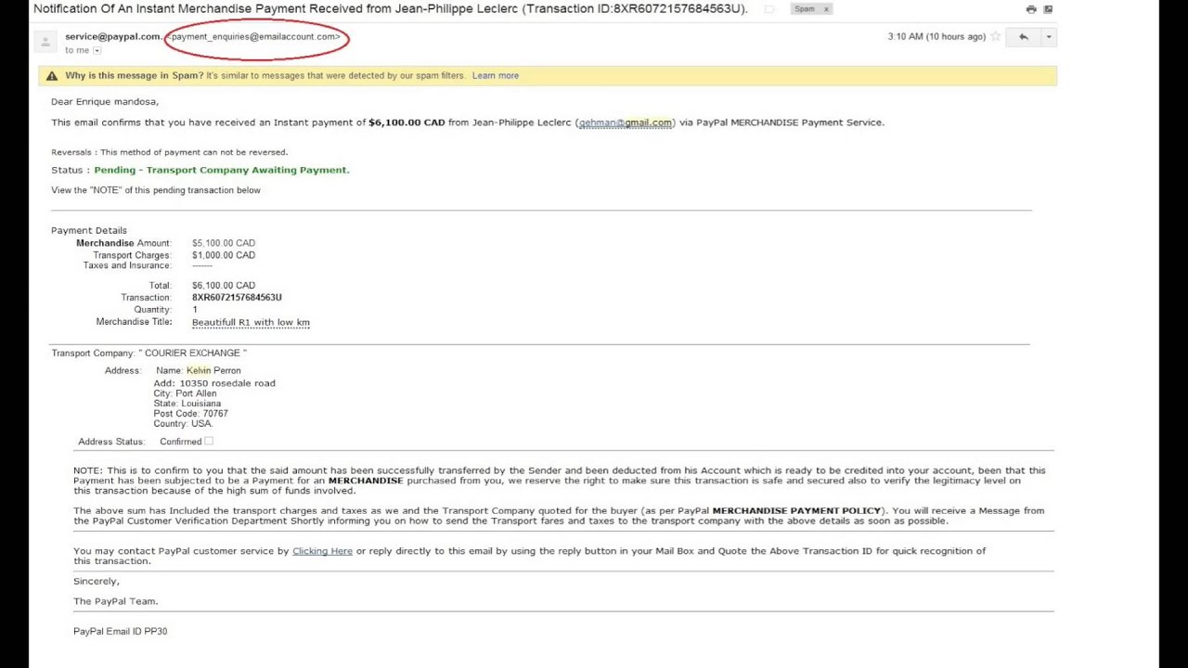The height and width of the screenshot is (668, 1188).
Task: Toggle the checkbox next to Confirmed
Action: (x=209, y=442)
